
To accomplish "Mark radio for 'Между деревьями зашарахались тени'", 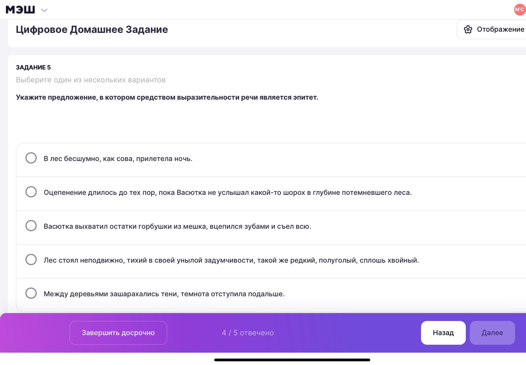I will click(31, 293).
